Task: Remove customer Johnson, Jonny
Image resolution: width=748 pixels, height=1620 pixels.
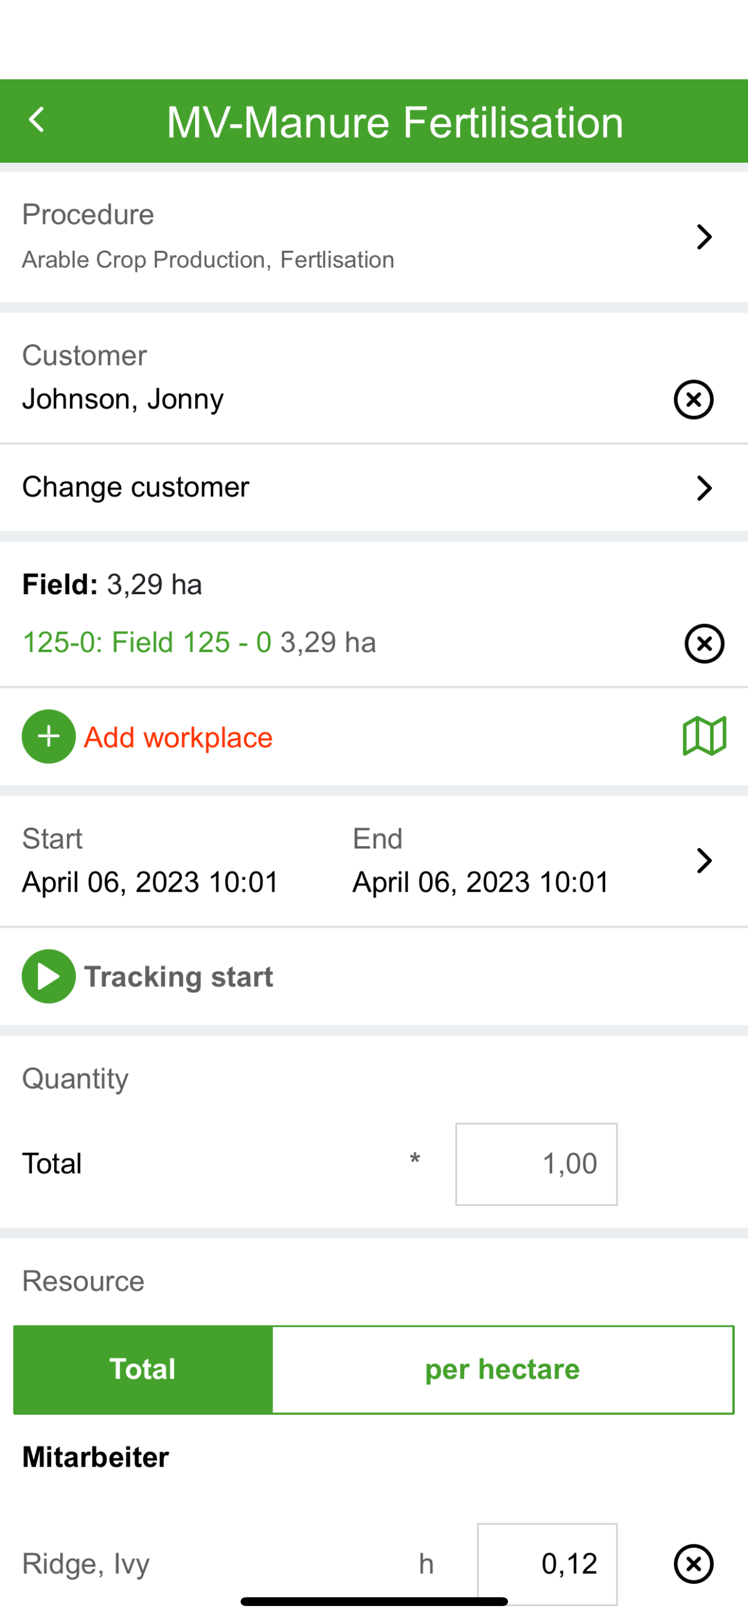Action: (x=693, y=399)
